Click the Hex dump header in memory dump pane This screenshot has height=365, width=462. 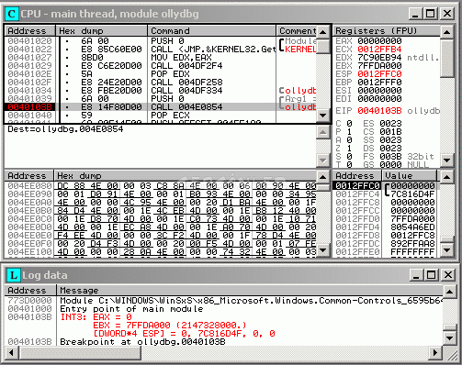point(186,176)
